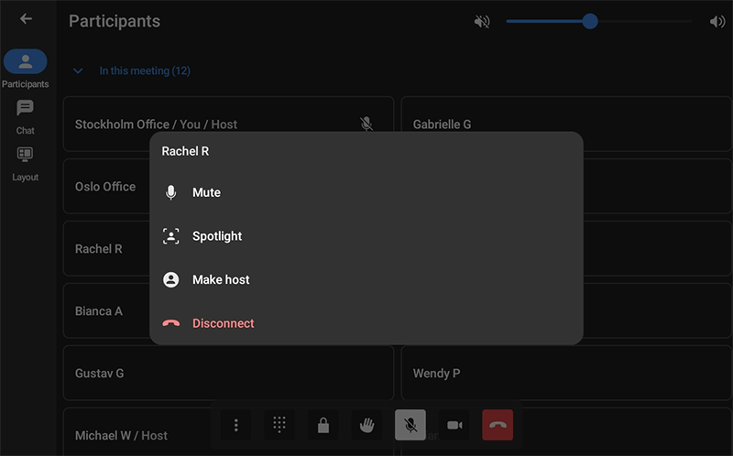This screenshot has height=456, width=733.
Task: Collapse the In this meeting (12) section
Action: tap(78, 71)
